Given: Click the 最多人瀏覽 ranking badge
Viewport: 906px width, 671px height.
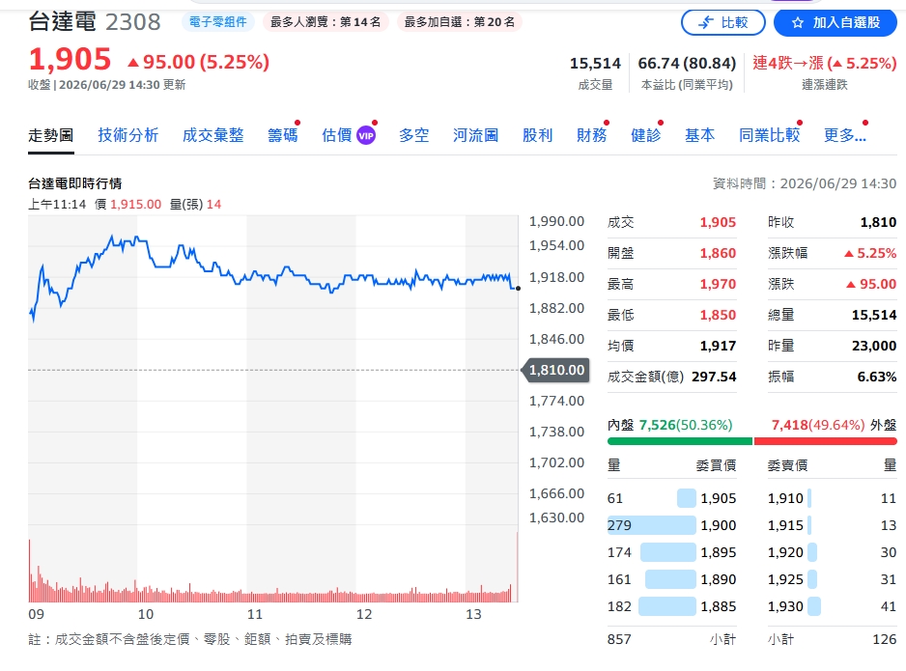Looking at the screenshot, I should [x=326, y=22].
